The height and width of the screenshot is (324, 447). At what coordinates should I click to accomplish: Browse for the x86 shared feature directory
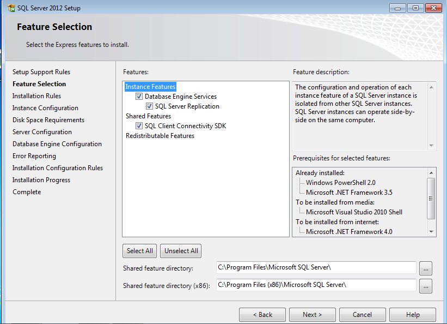coord(426,285)
